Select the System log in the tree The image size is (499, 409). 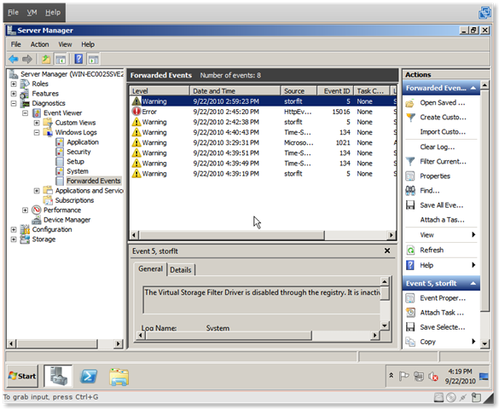coord(78,171)
